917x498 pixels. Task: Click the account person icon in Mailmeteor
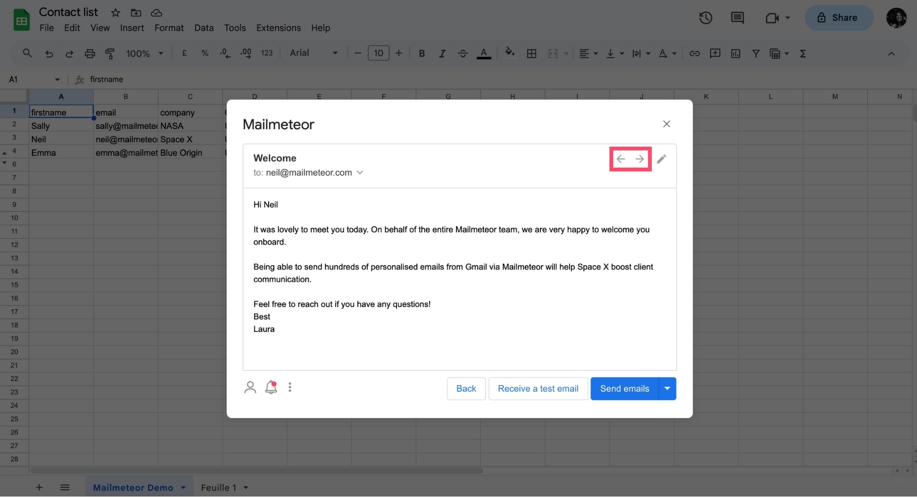click(x=250, y=388)
